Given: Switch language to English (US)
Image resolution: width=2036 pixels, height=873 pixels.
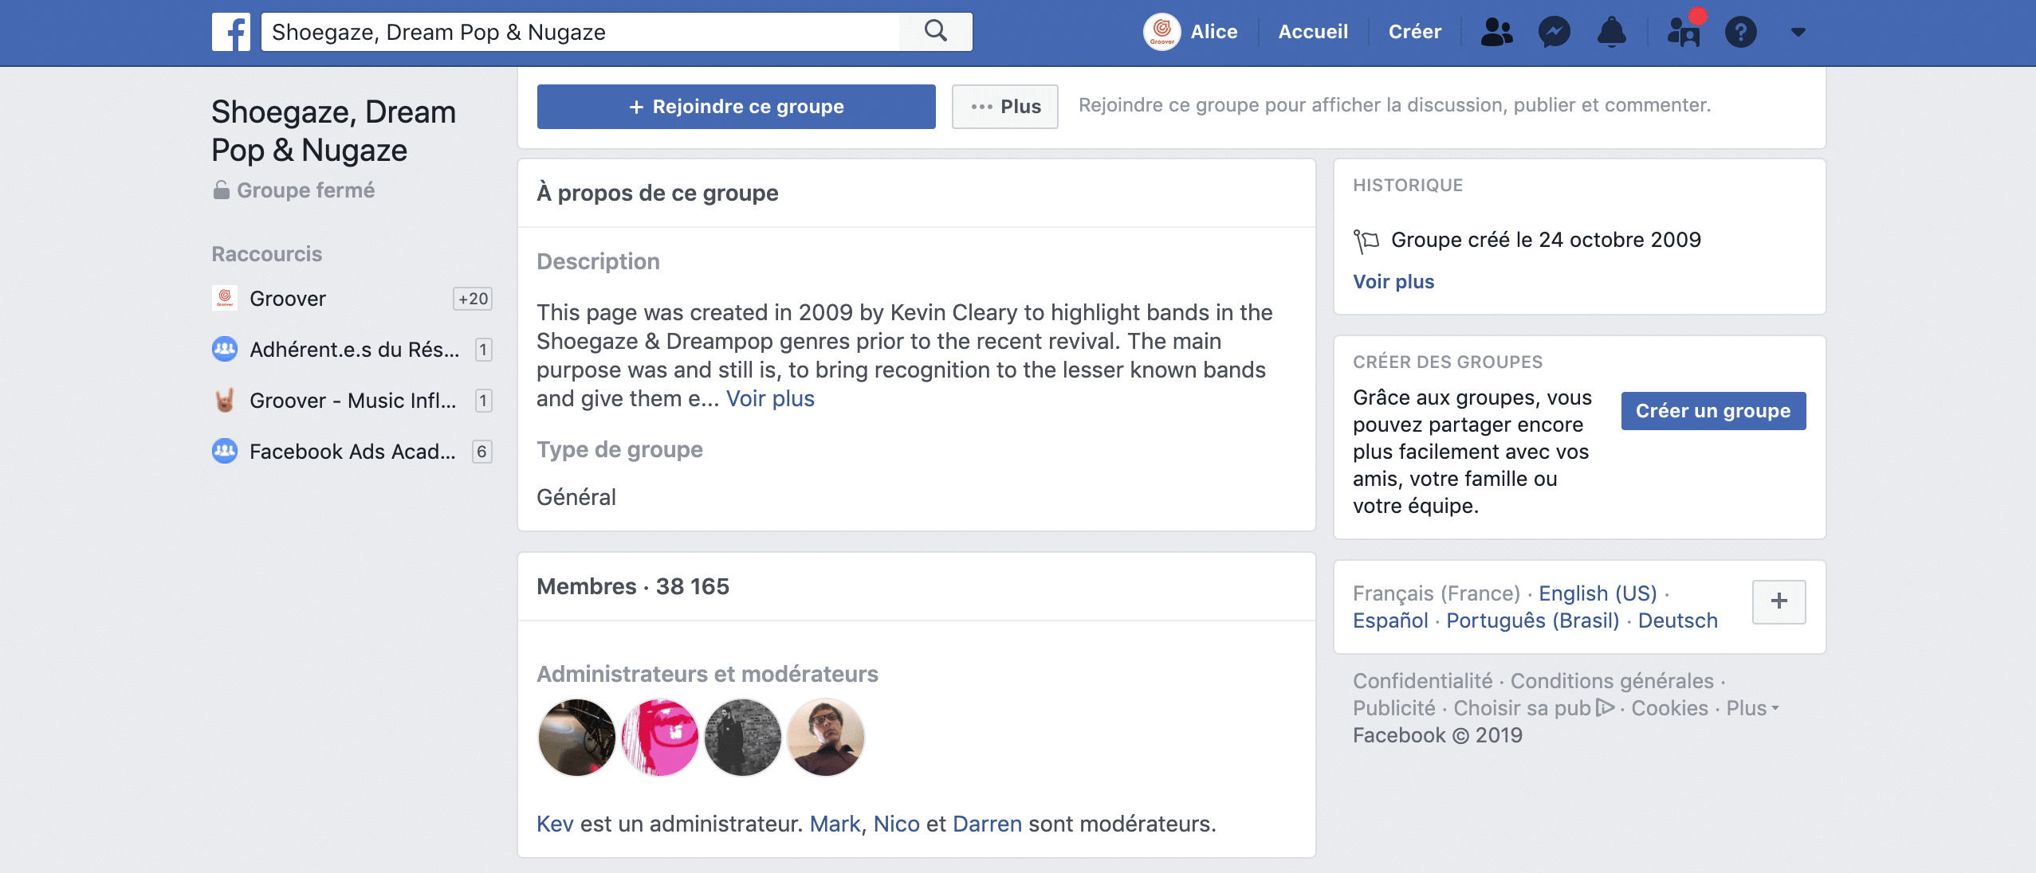Looking at the screenshot, I should tap(1598, 593).
